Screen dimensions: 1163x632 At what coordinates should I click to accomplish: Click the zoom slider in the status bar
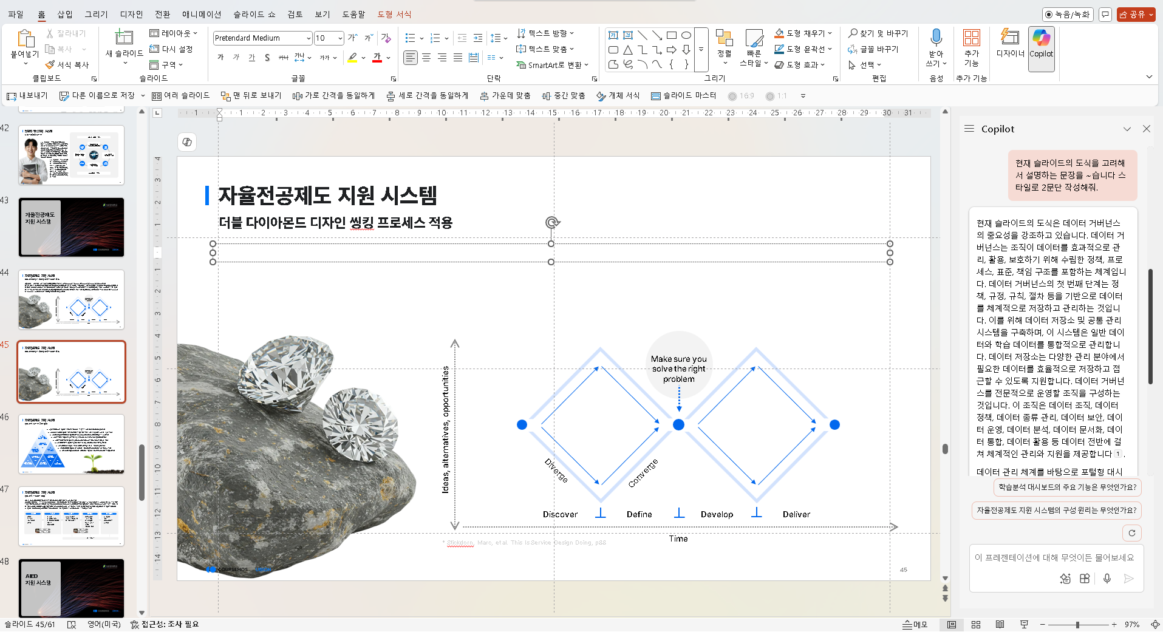click(x=1077, y=625)
